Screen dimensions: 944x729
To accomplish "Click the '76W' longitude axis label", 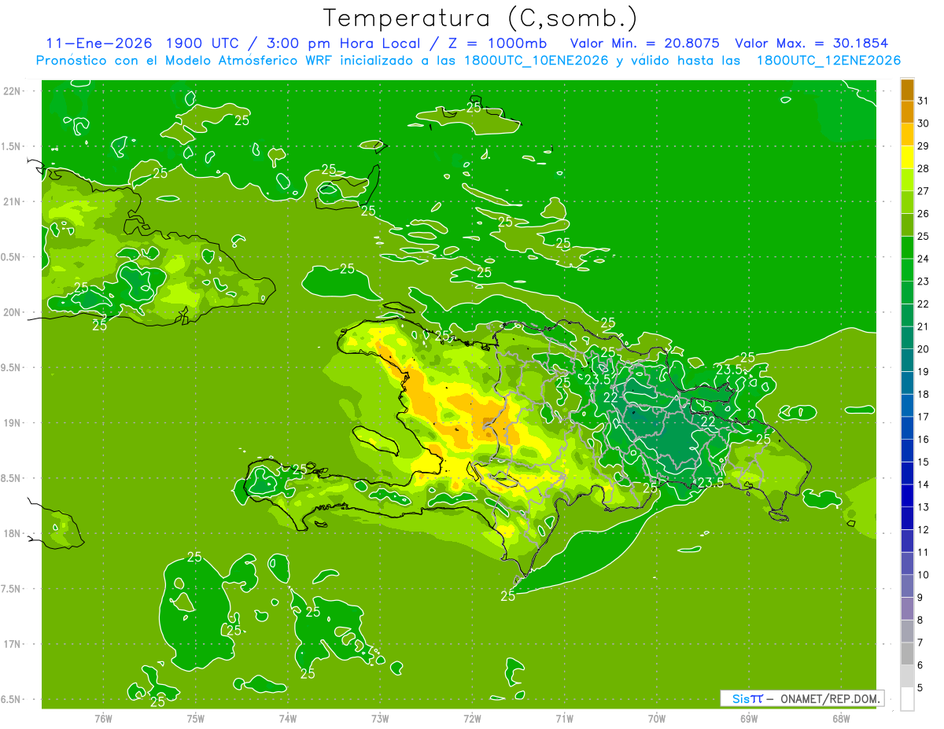I will click(103, 719).
